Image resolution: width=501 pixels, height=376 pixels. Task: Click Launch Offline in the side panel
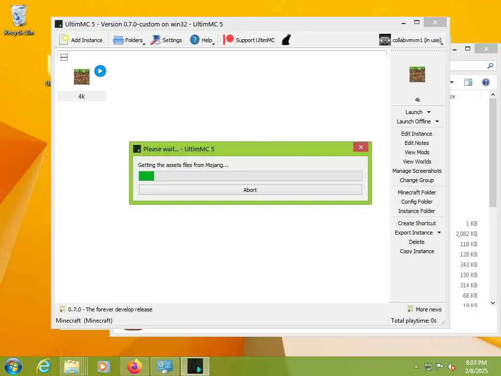click(x=413, y=121)
